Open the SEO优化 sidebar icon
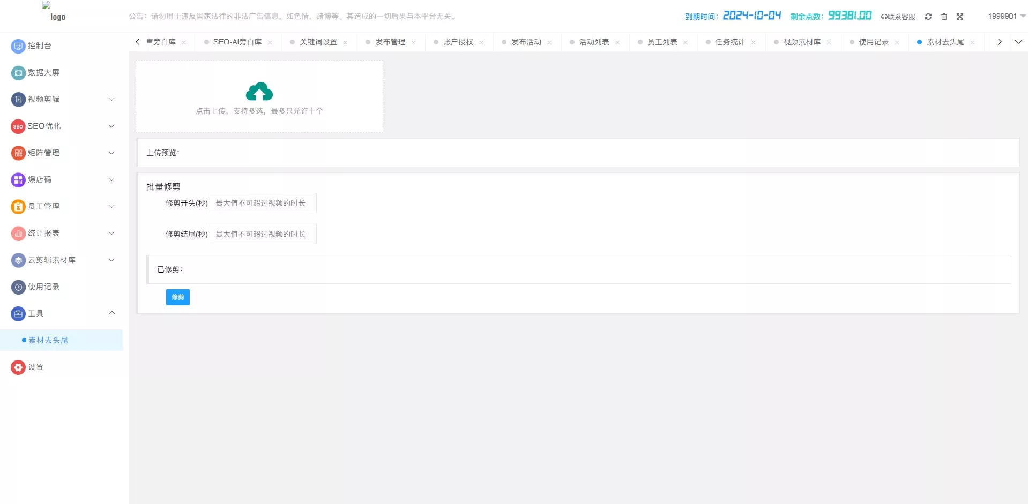1028x504 pixels. click(17, 126)
